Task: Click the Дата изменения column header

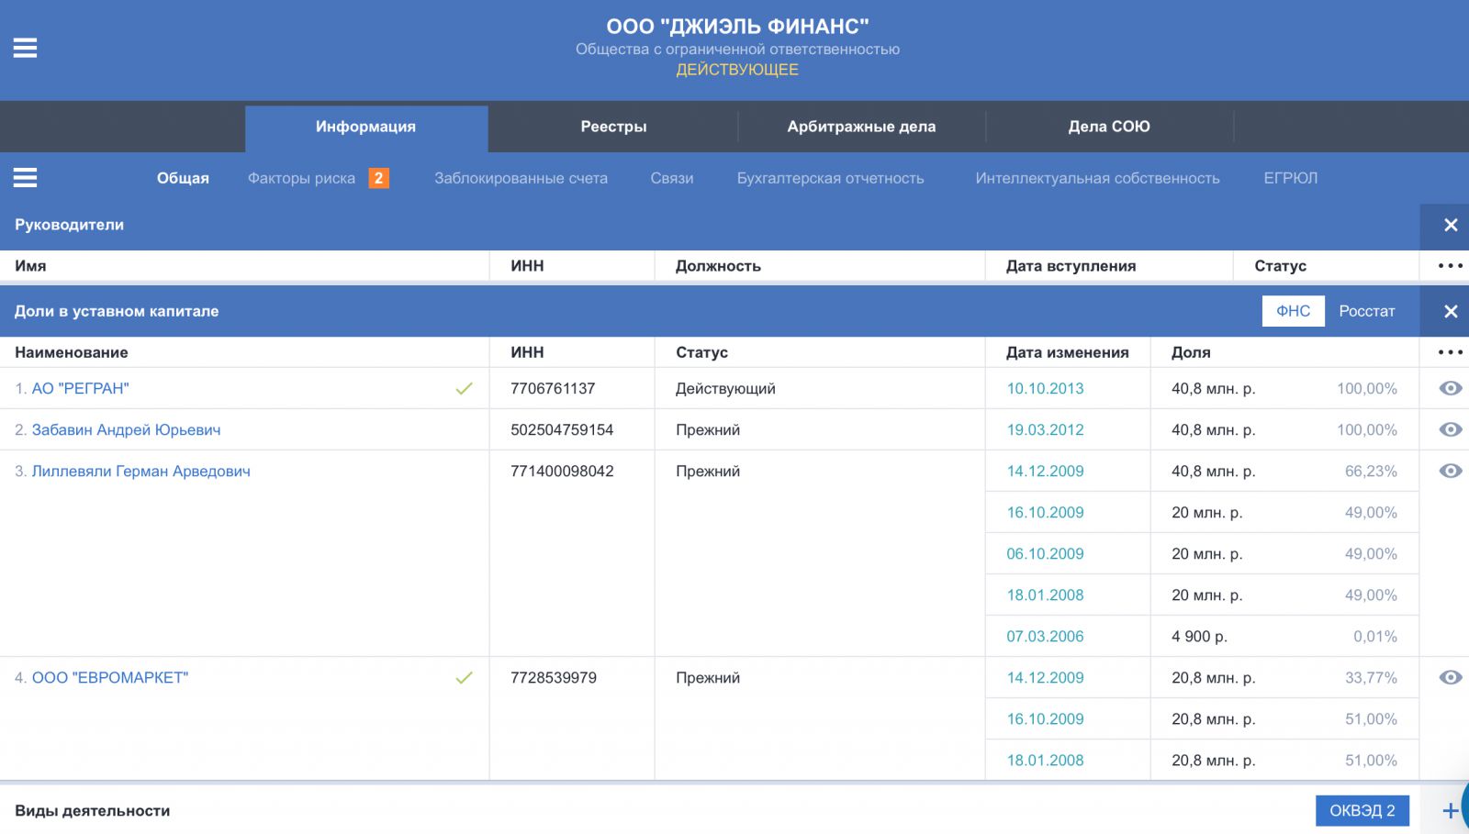Action: coord(1067,352)
